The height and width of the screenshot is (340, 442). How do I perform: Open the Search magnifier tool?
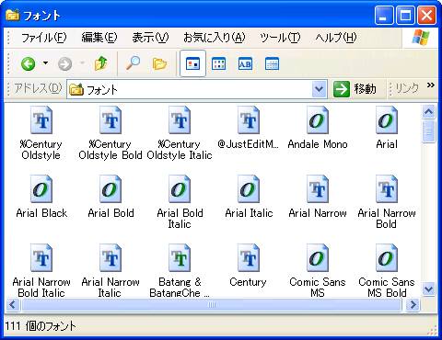click(x=133, y=63)
